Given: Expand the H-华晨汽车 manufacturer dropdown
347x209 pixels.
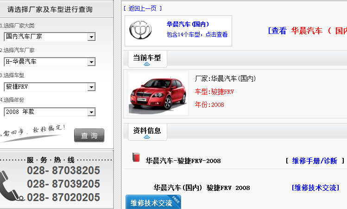Looking at the screenshot, I should point(50,62).
